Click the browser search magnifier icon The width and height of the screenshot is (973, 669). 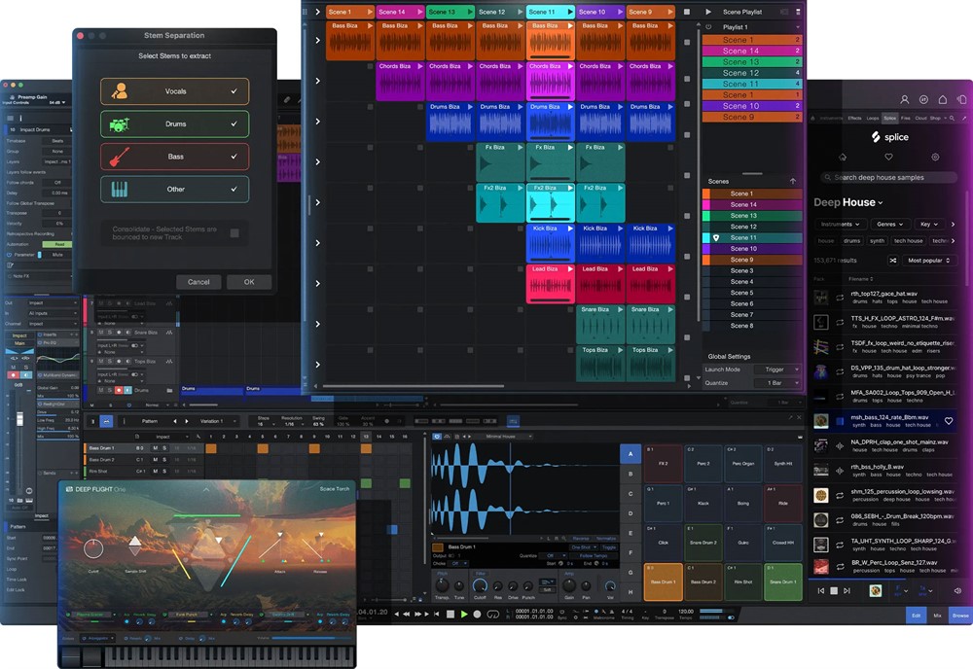coord(952,118)
